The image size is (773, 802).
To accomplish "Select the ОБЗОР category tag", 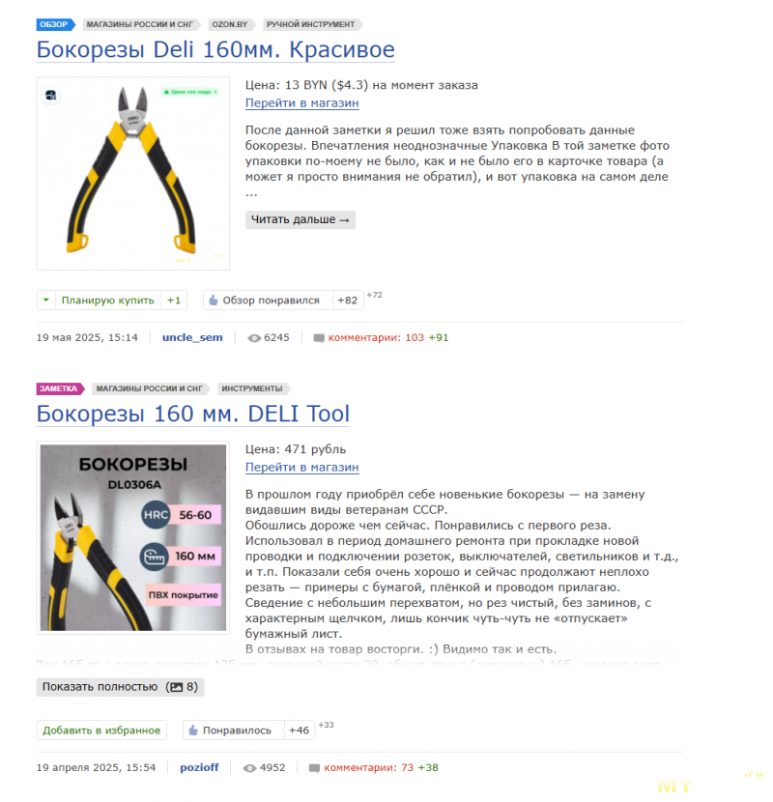I will [x=55, y=24].
